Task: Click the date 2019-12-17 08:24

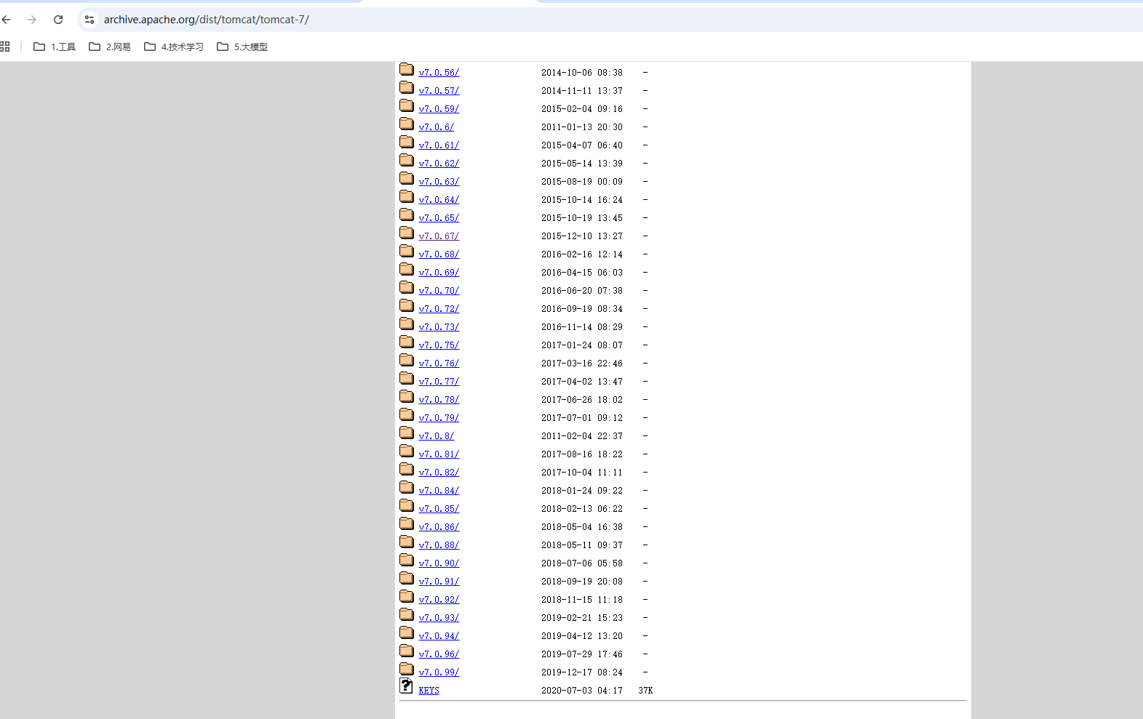Action: (582, 672)
